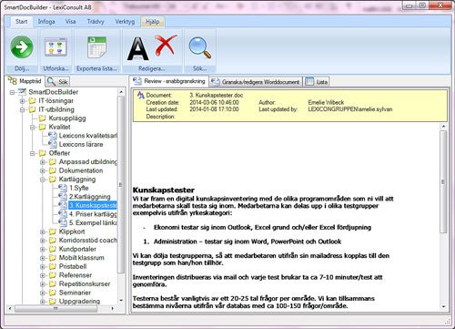Click the Exportera lista spreadsheet icon
Viewport: 455px width, 329px height.
tap(96, 47)
